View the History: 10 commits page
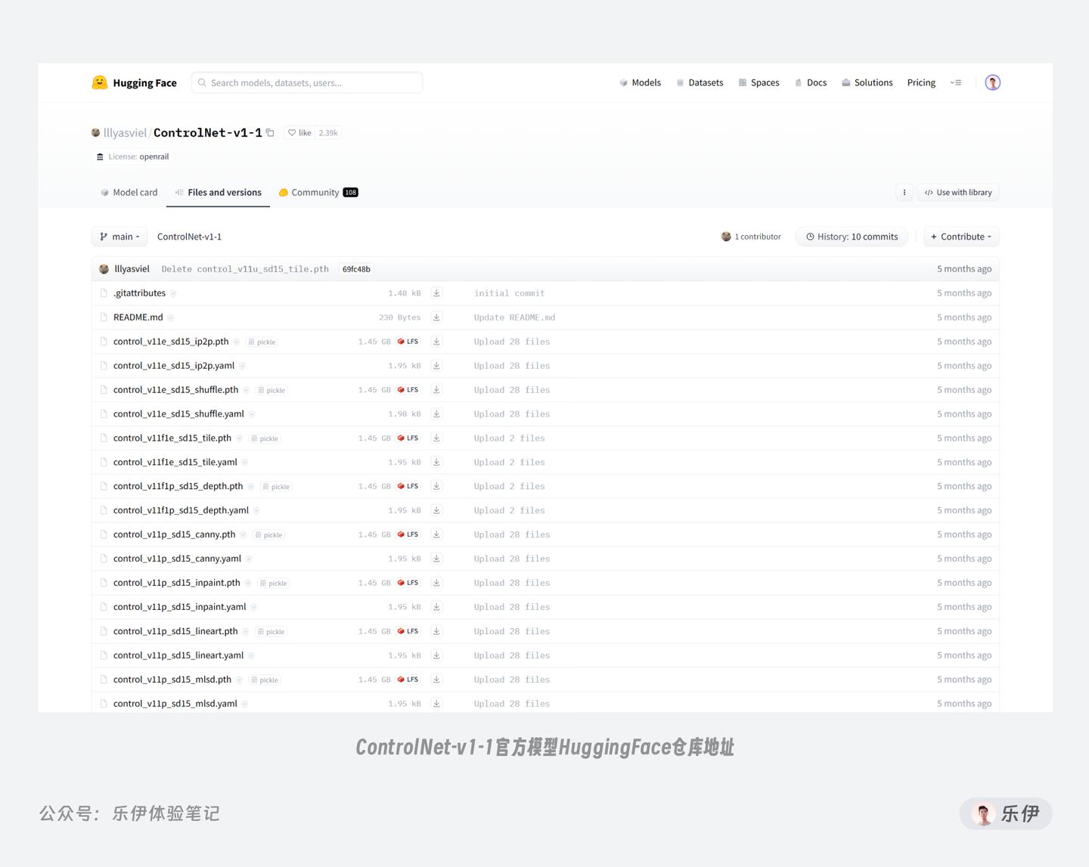 [x=852, y=237]
